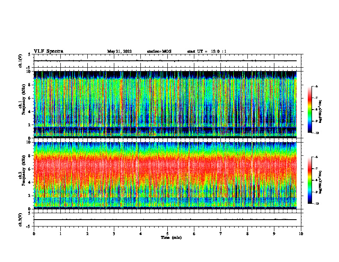Viewport: 339px width, 262px height.
Task: Click inside the ch.1 spectrogram panel
Action: click(x=165, y=104)
